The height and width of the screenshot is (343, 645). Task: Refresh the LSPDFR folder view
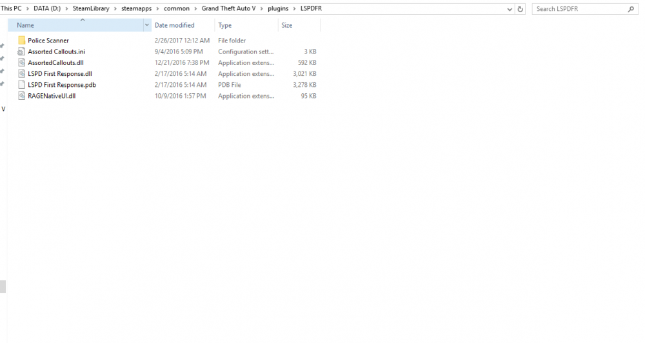[521, 8]
